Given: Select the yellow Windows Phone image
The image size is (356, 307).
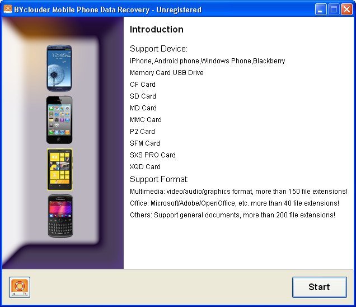Looking at the screenshot, I should (x=60, y=170).
